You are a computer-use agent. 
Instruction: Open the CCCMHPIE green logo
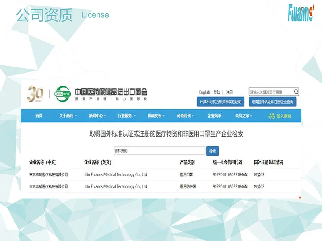coord(63,94)
